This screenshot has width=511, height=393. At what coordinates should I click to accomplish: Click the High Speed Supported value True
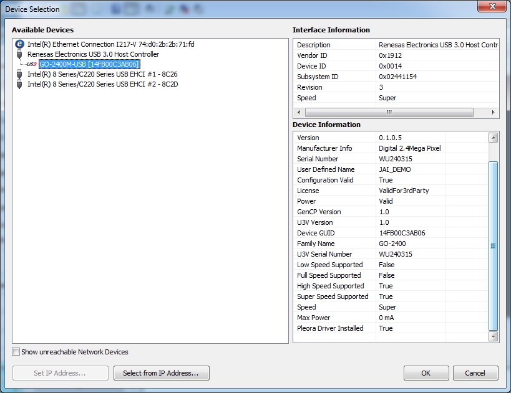(386, 286)
